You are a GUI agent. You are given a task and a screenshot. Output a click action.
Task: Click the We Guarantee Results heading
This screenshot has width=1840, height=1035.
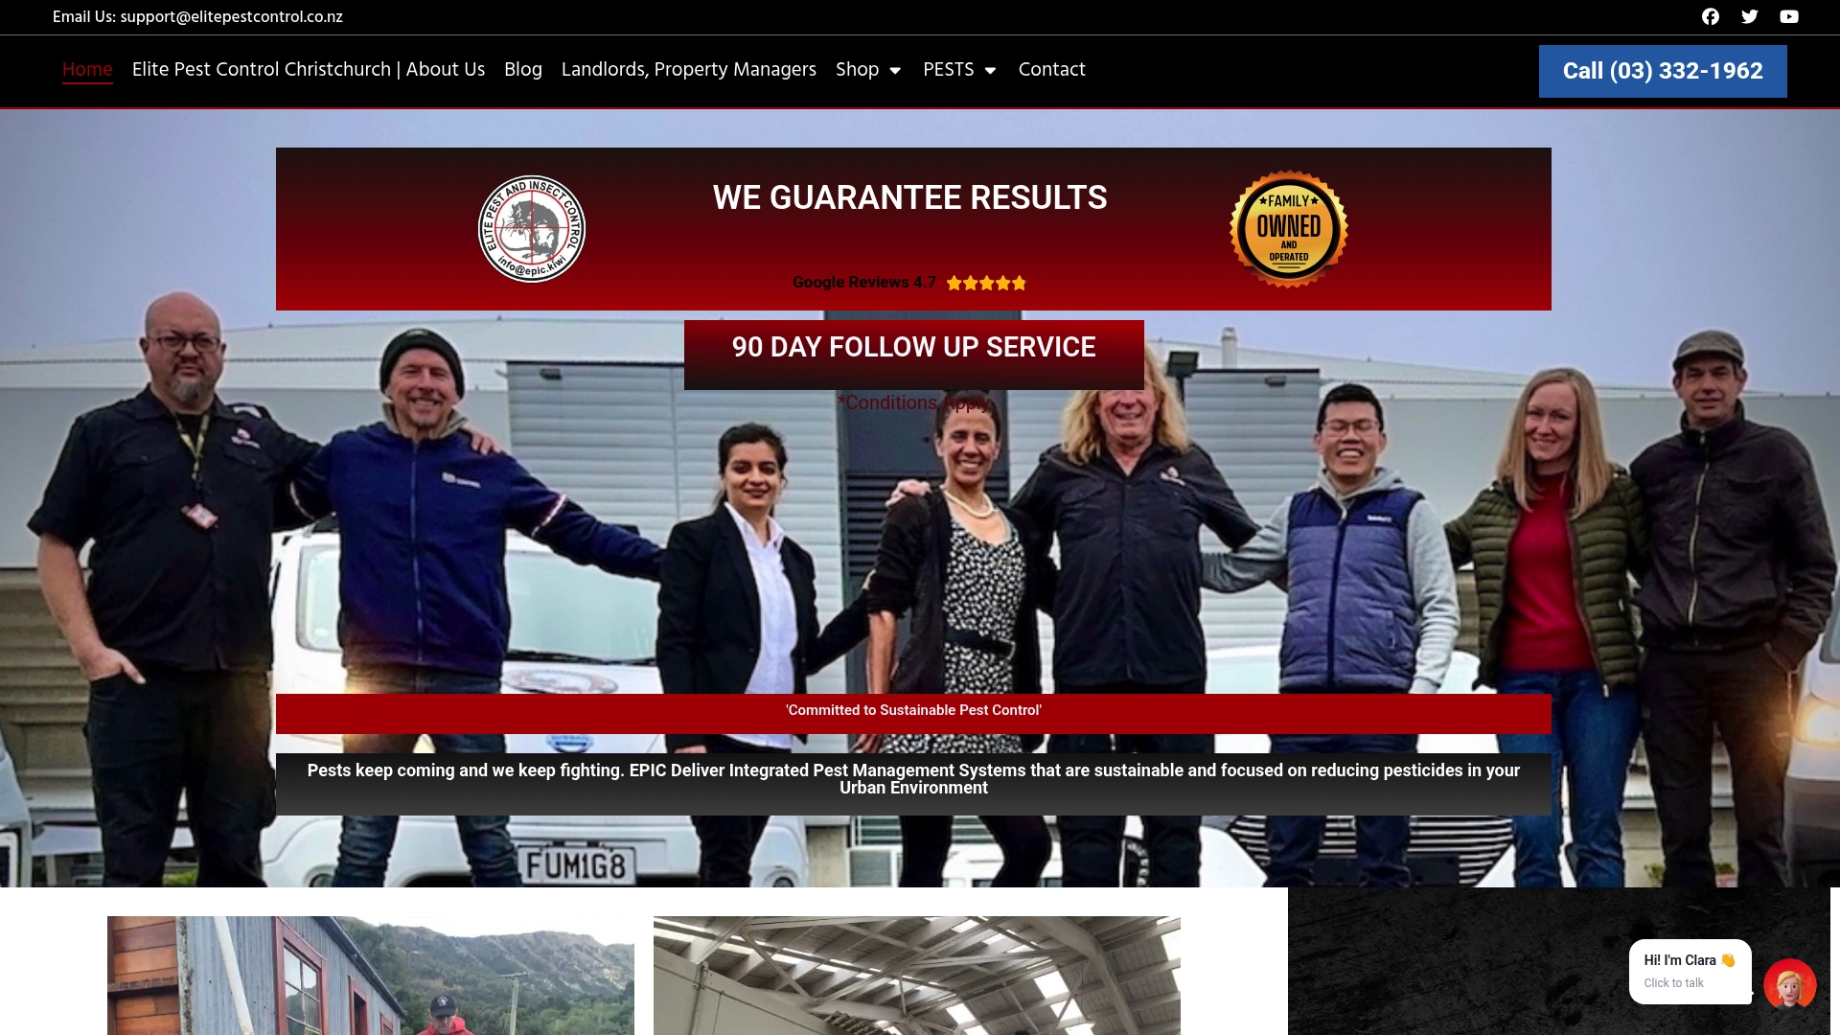[x=909, y=197]
